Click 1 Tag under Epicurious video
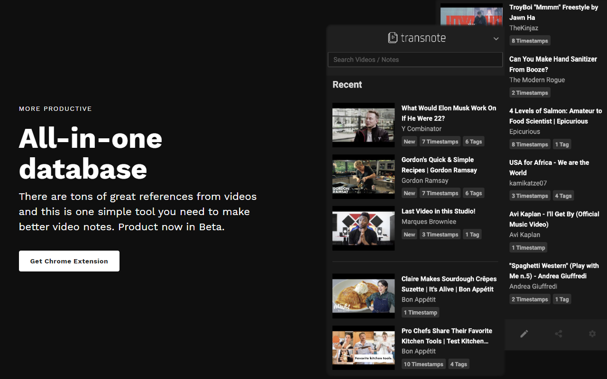 pos(562,144)
